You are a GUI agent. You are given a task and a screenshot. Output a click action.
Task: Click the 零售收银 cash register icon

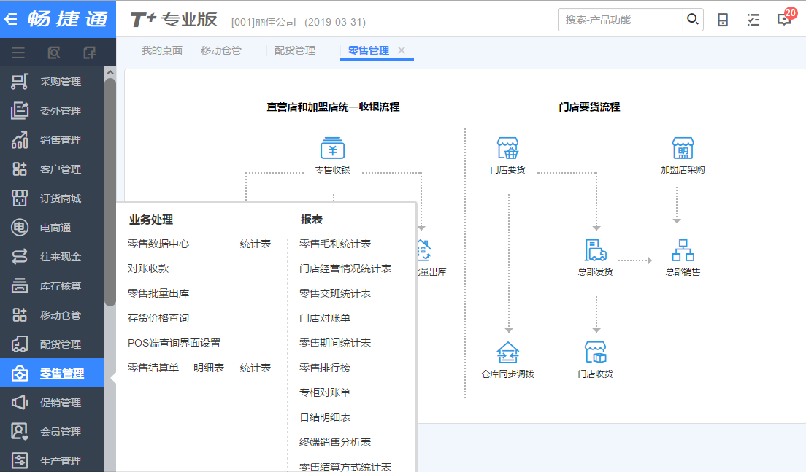point(332,148)
